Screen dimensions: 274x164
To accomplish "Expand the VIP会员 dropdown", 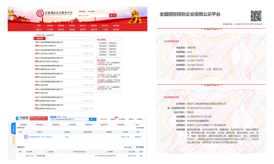I will click(x=104, y=119).
